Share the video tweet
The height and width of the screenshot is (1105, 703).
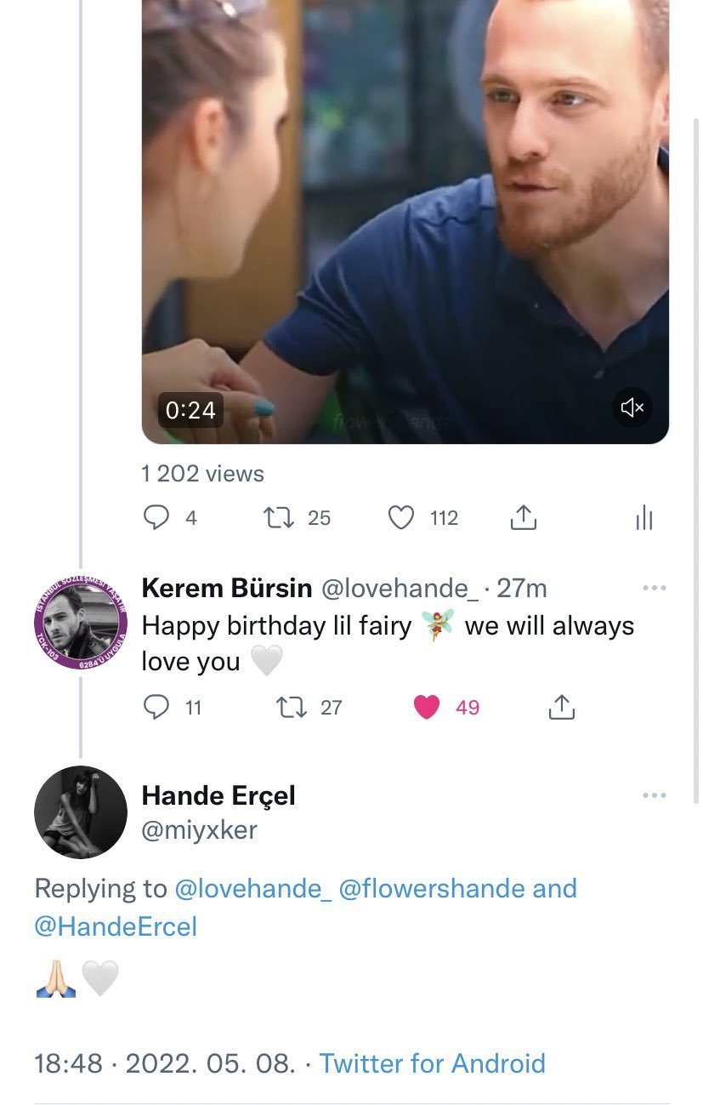524,517
